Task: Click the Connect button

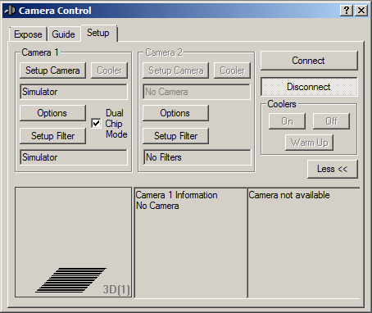Action: (309, 61)
